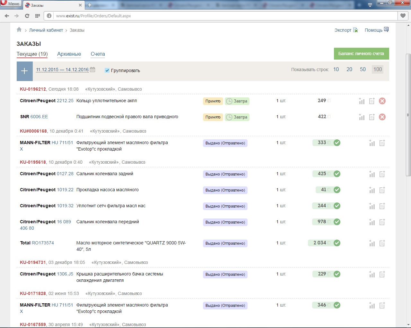Viewport: 411px width, 328px height.
Task: Cancel the SNR 6006.EE order line
Action: click(x=382, y=117)
